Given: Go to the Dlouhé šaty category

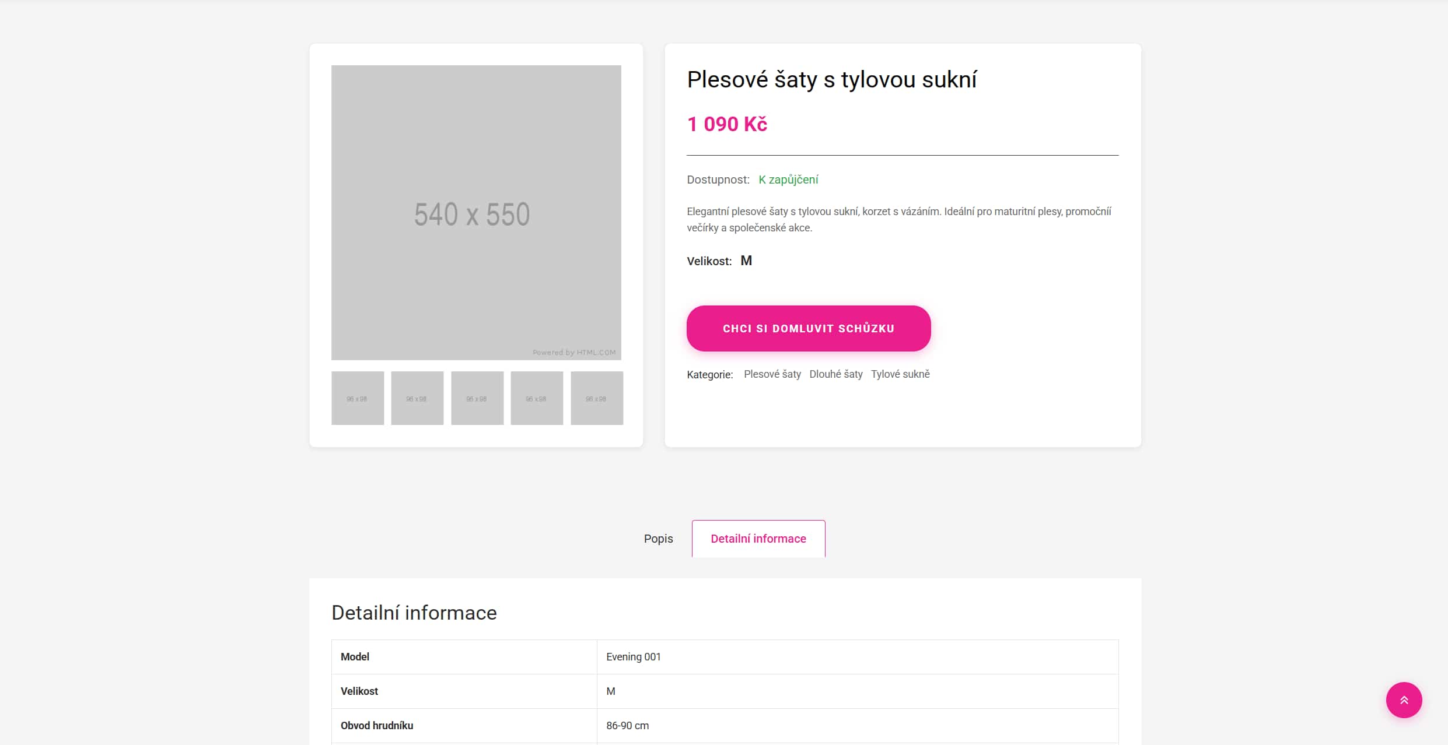Looking at the screenshot, I should coord(835,374).
